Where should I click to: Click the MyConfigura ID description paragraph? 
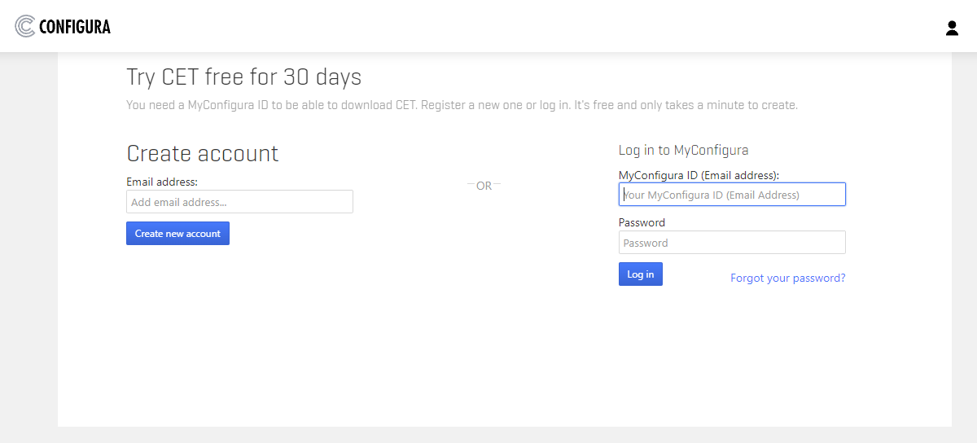pyautogui.click(x=462, y=105)
